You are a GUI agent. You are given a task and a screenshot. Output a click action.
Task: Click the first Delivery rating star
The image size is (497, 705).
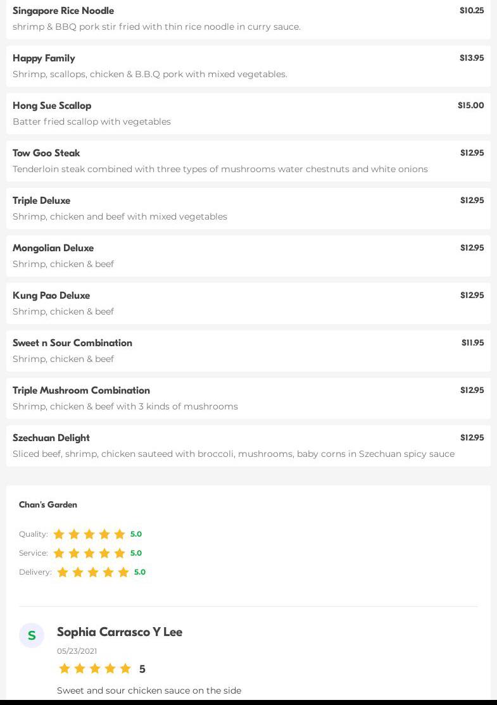coord(63,572)
